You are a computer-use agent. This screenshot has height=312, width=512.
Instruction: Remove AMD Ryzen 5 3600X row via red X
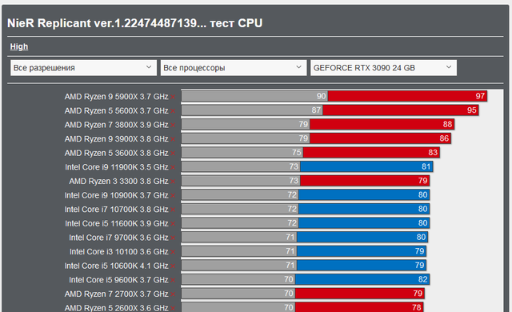[173, 154]
